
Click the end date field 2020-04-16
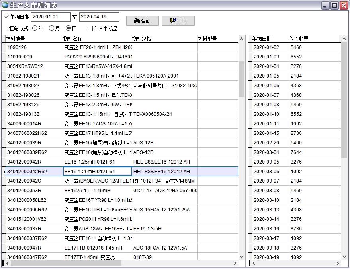99,17
